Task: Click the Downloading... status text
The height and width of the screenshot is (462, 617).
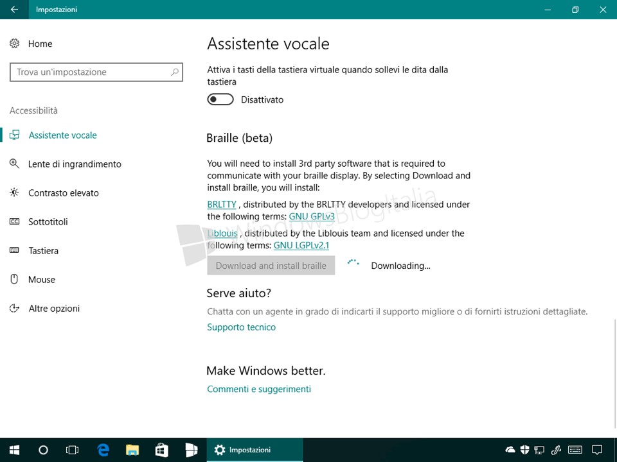Action: pyautogui.click(x=400, y=266)
